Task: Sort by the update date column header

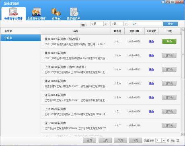Action: pos(134,31)
